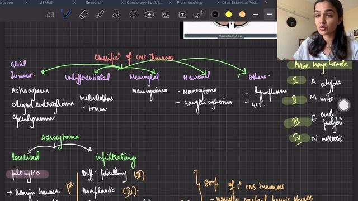Viewport: 358px width, 201px height.
Task: Click the 'Anne Mayo Grade' highlighted title
Action: 319,65
